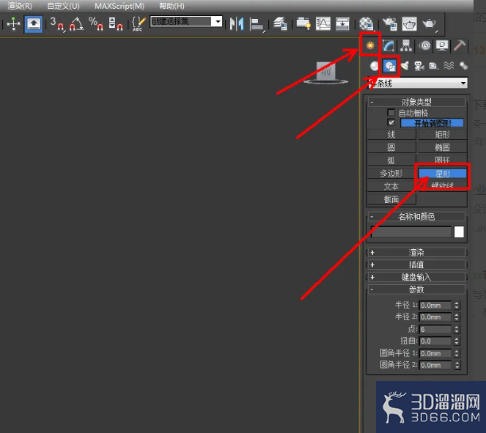Select the Cameras category icon
This screenshot has height=433, width=486.
pos(419,66)
